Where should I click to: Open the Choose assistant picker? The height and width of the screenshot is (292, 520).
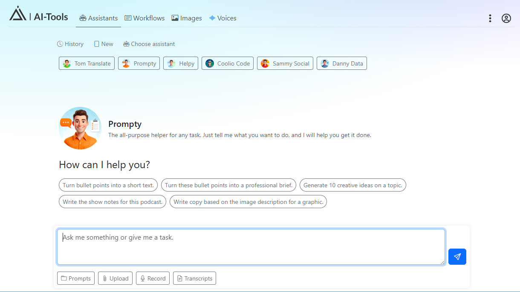[149, 44]
